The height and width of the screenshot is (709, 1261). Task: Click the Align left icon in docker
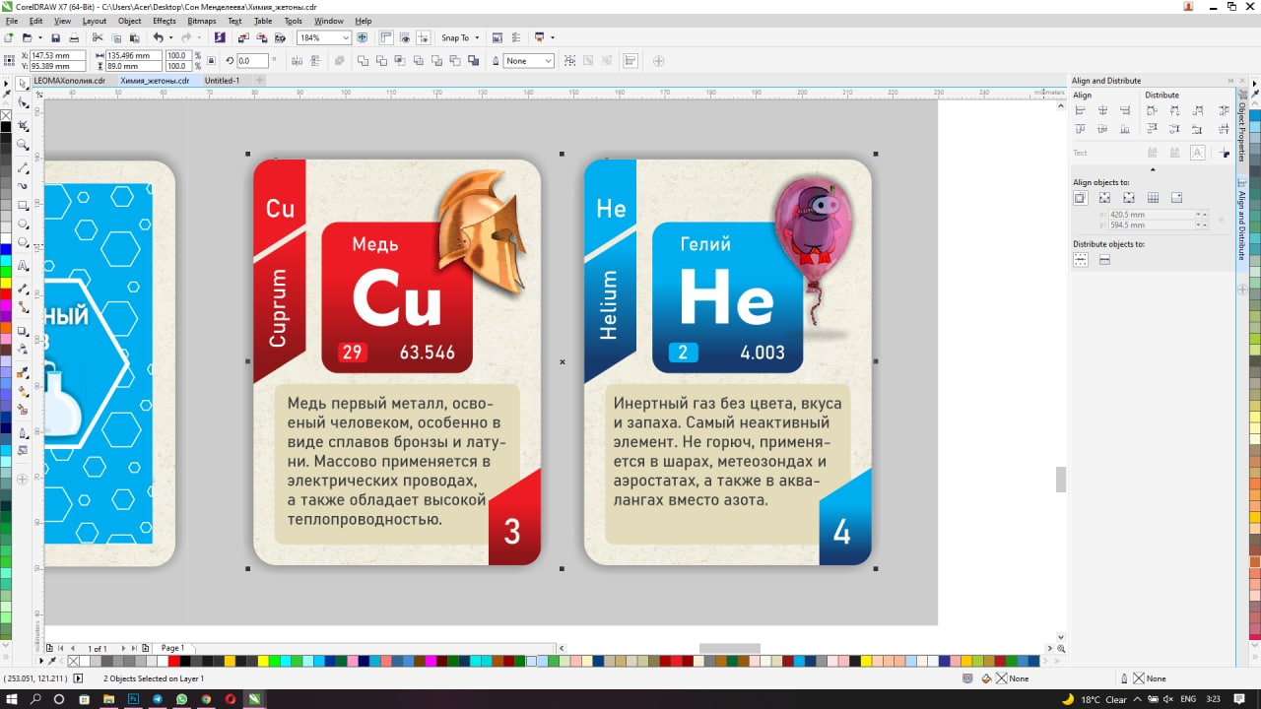click(1081, 110)
